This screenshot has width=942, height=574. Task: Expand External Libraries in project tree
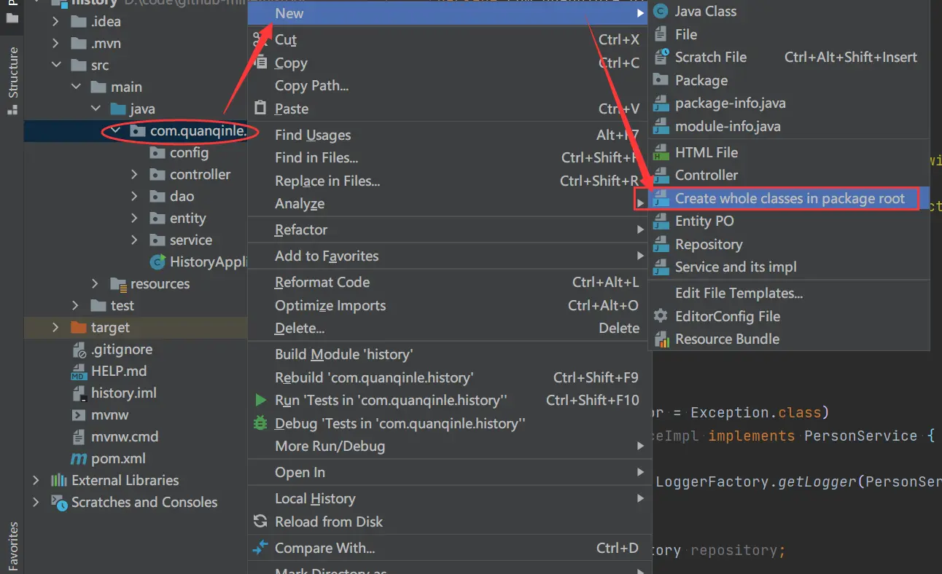[36, 481]
